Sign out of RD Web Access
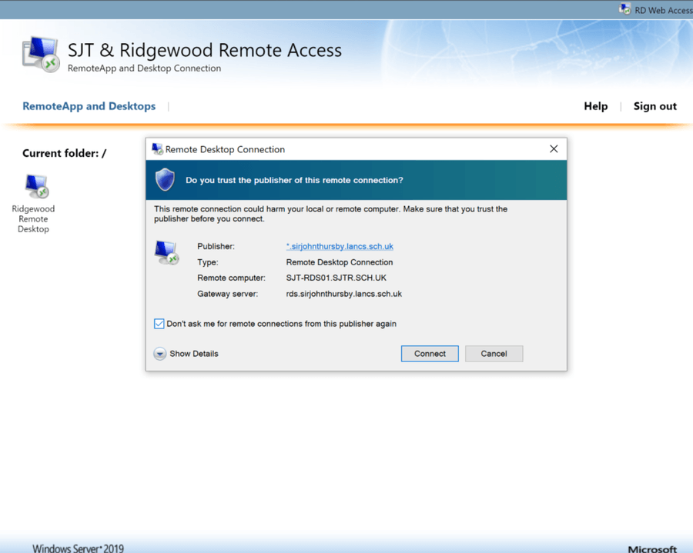 point(655,106)
